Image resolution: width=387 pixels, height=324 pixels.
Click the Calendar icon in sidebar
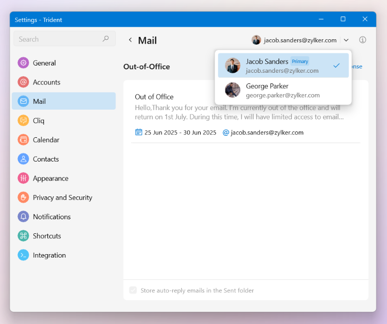click(23, 140)
